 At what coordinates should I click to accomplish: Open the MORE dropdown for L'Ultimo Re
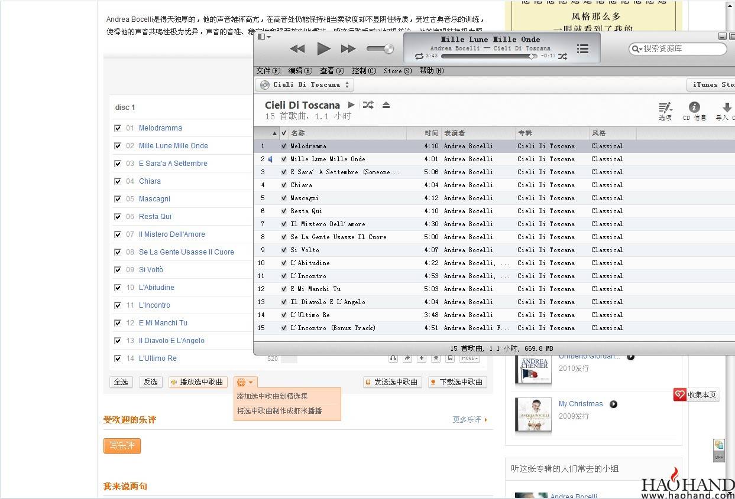point(470,358)
